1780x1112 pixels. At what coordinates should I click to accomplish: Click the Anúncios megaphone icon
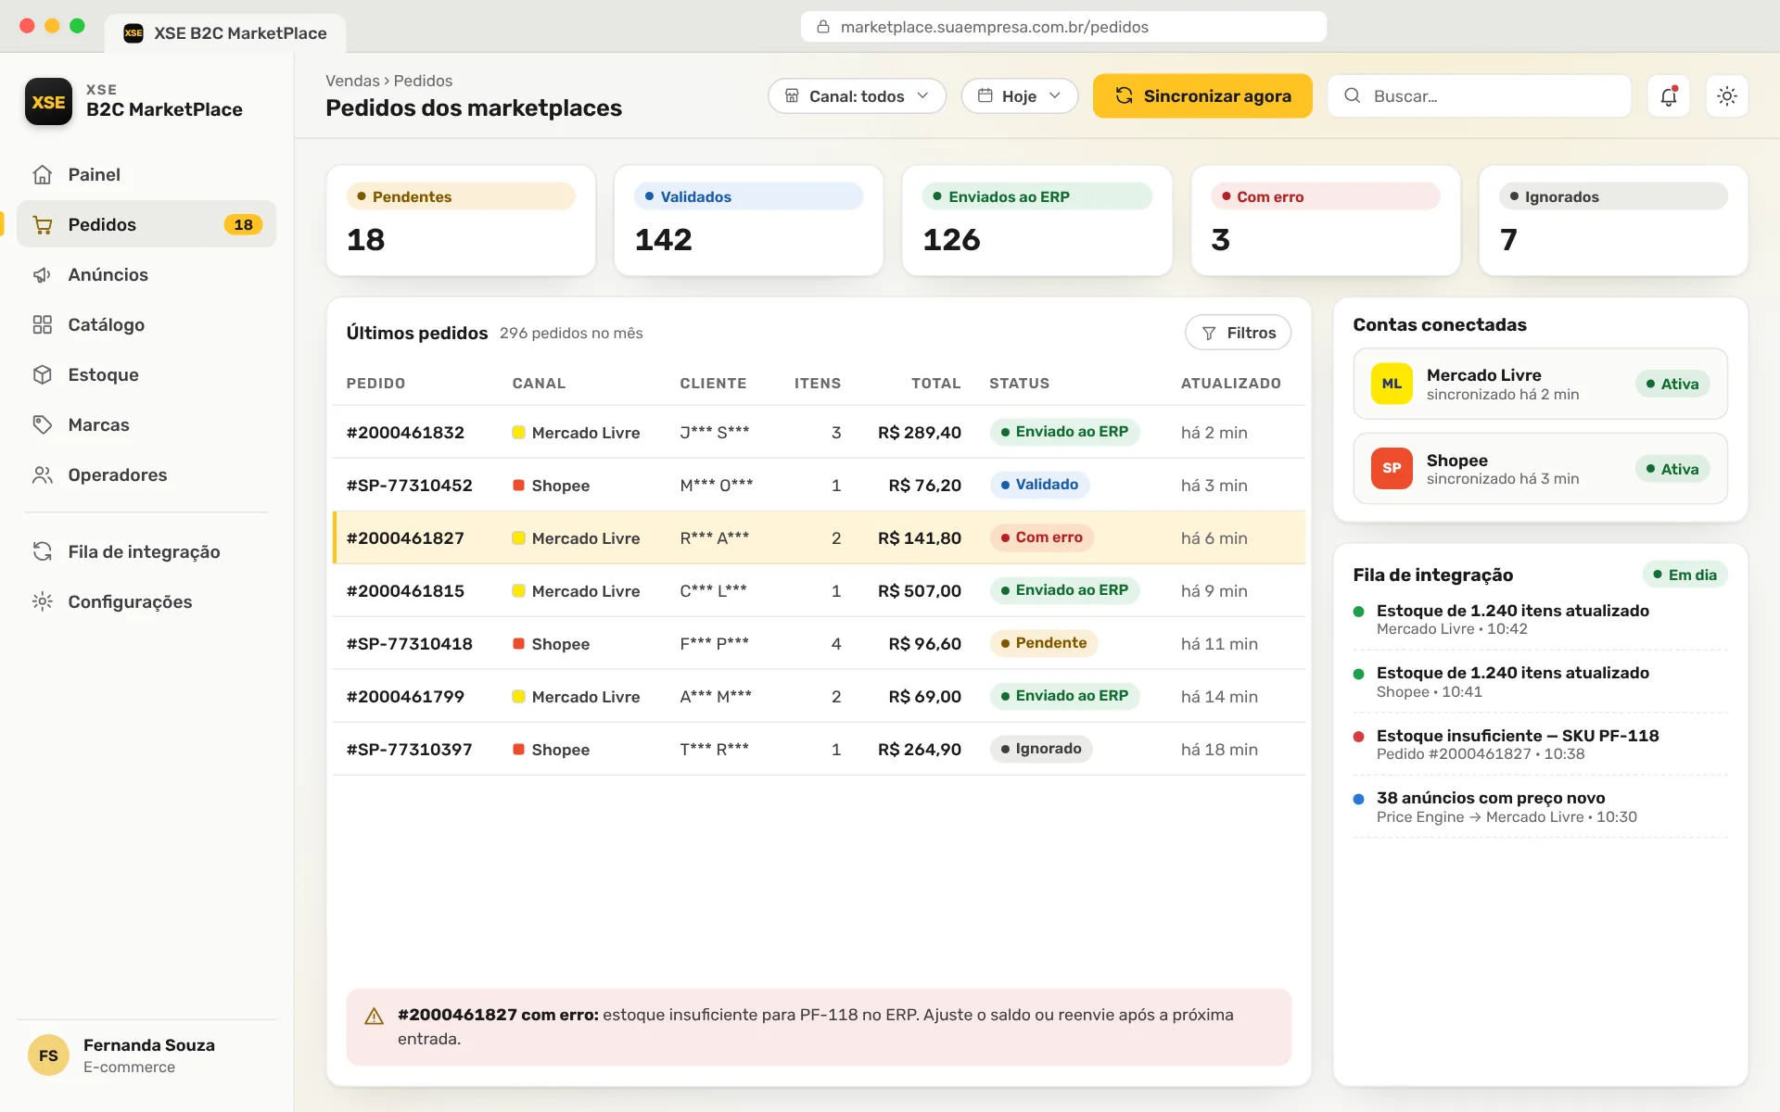point(43,274)
